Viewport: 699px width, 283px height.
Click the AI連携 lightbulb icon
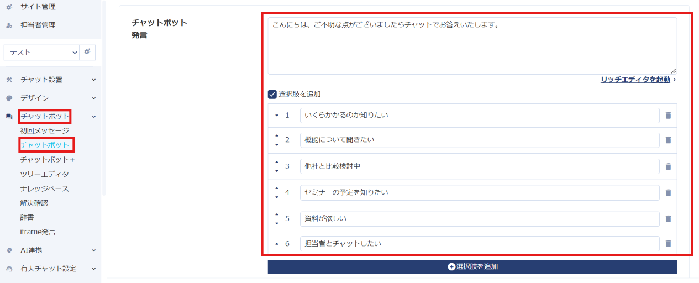9,250
